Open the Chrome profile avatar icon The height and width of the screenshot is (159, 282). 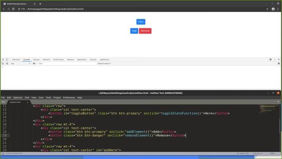tap(273, 9)
